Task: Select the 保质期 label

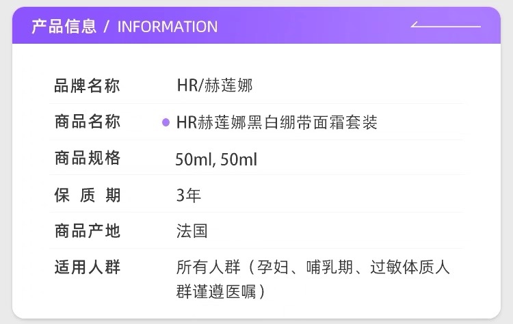Action: coord(87,195)
